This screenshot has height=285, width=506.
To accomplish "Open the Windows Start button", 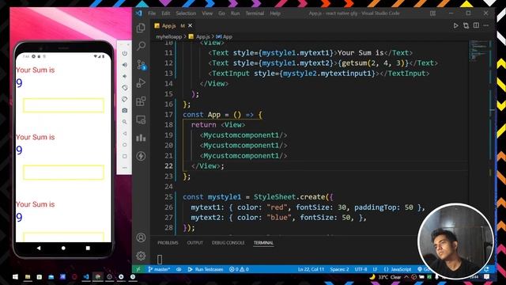I will click(x=15, y=277).
